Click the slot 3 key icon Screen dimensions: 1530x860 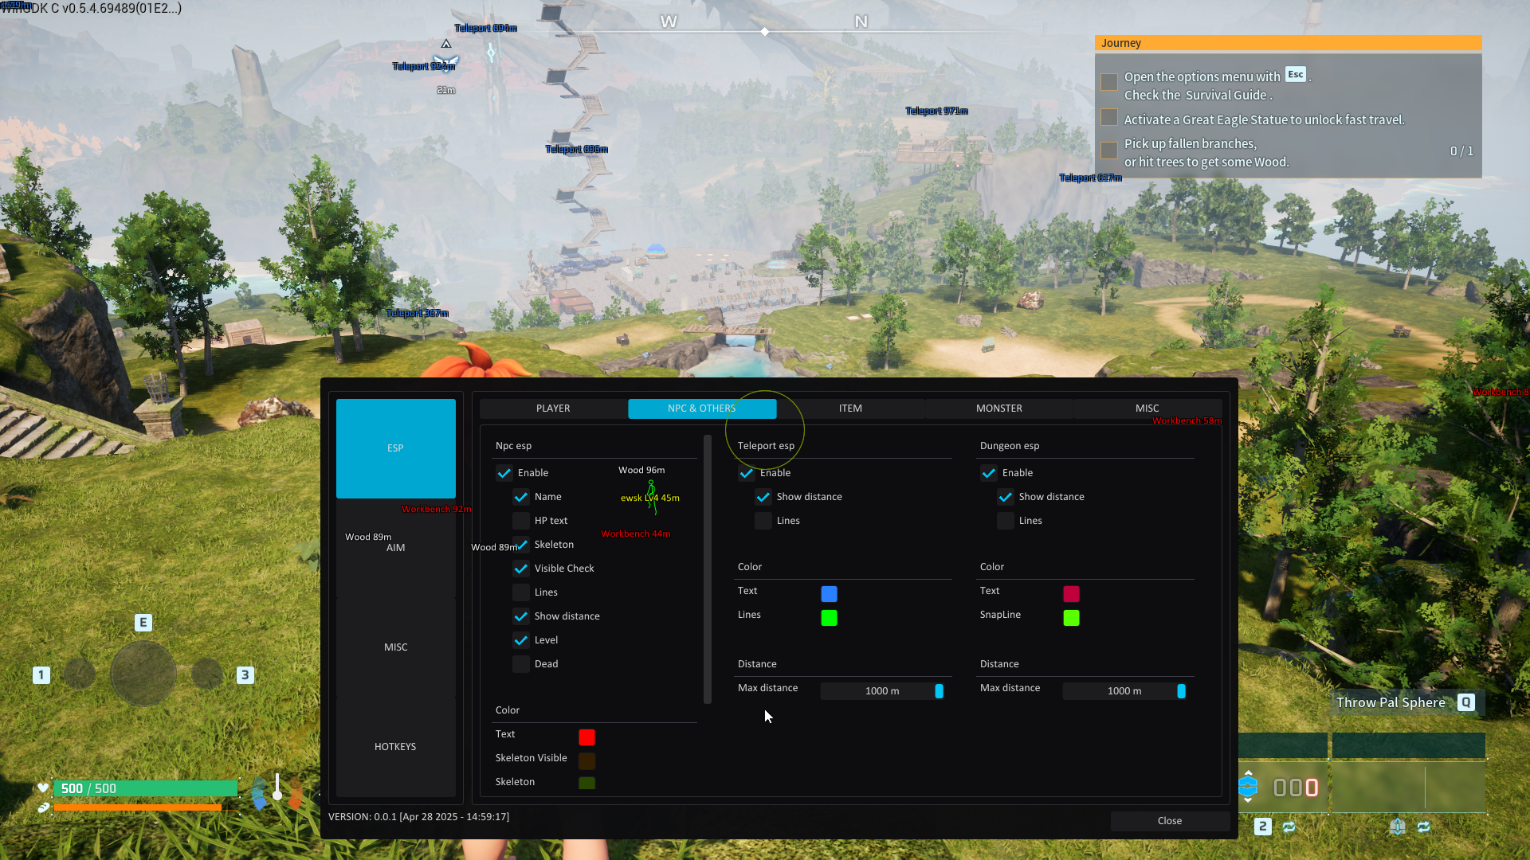click(245, 675)
